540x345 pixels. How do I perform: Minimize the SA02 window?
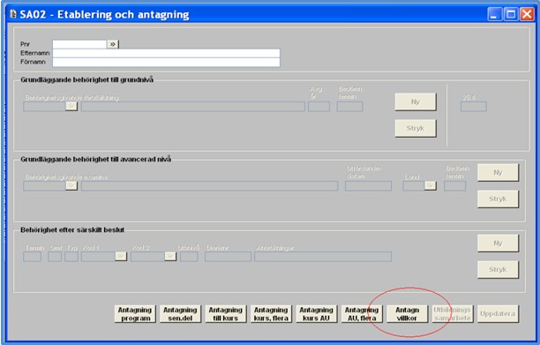[x=495, y=14]
